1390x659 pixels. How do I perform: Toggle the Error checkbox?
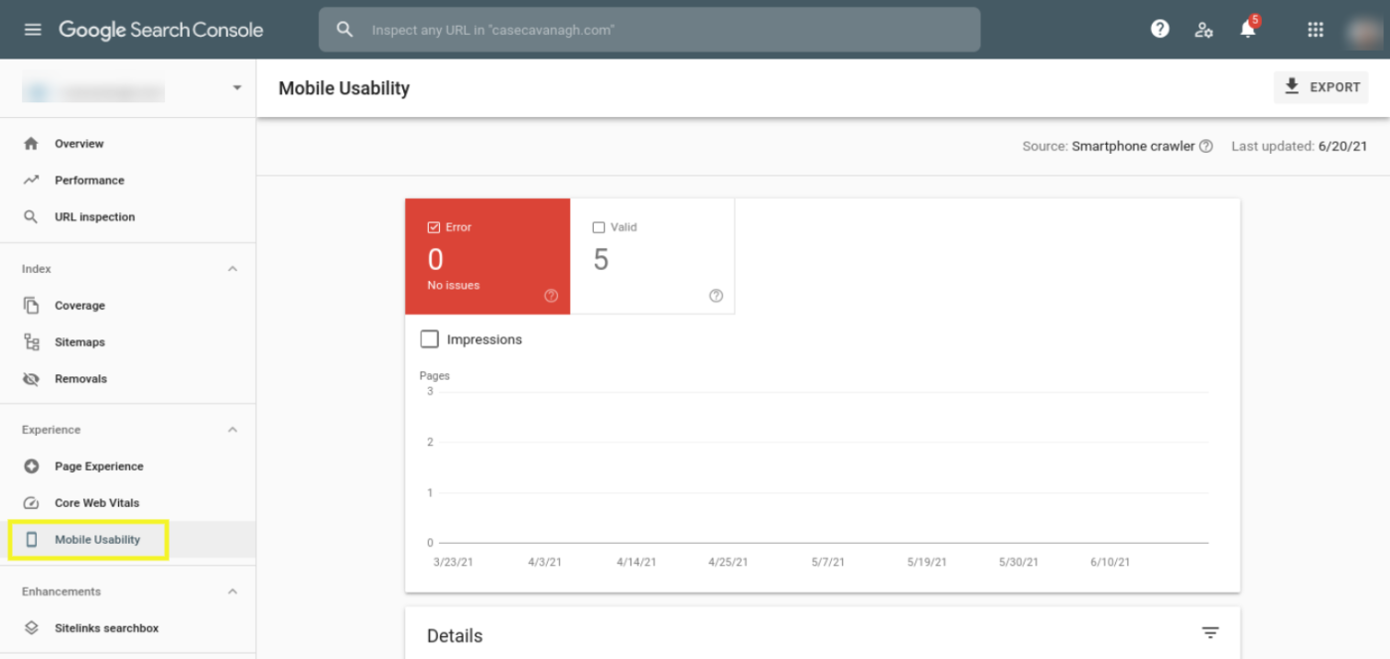(433, 227)
